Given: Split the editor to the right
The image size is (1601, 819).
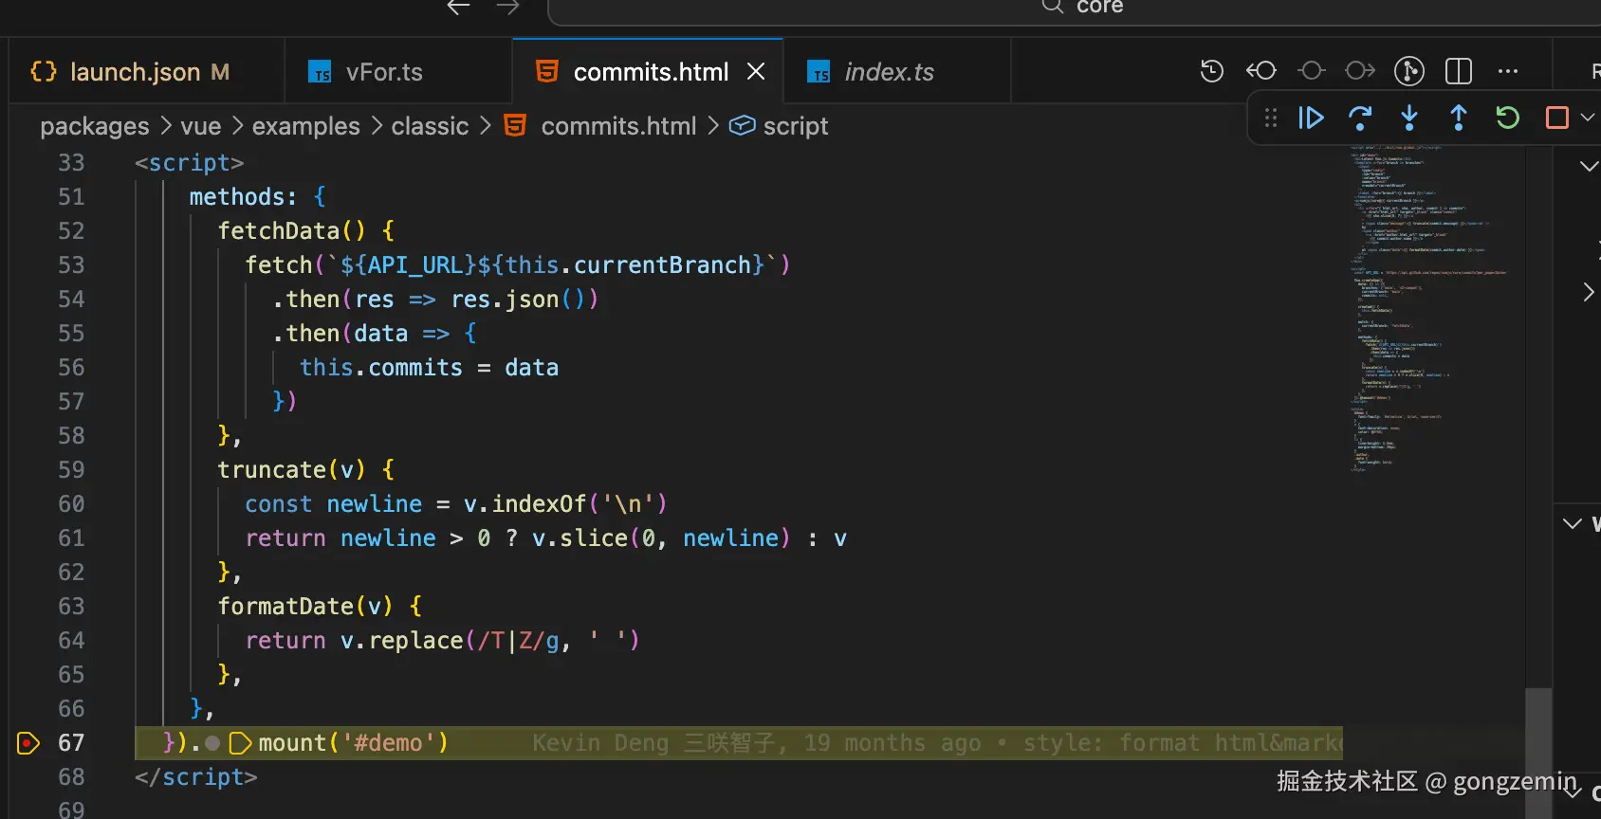Looking at the screenshot, I should coord(1459,71).
